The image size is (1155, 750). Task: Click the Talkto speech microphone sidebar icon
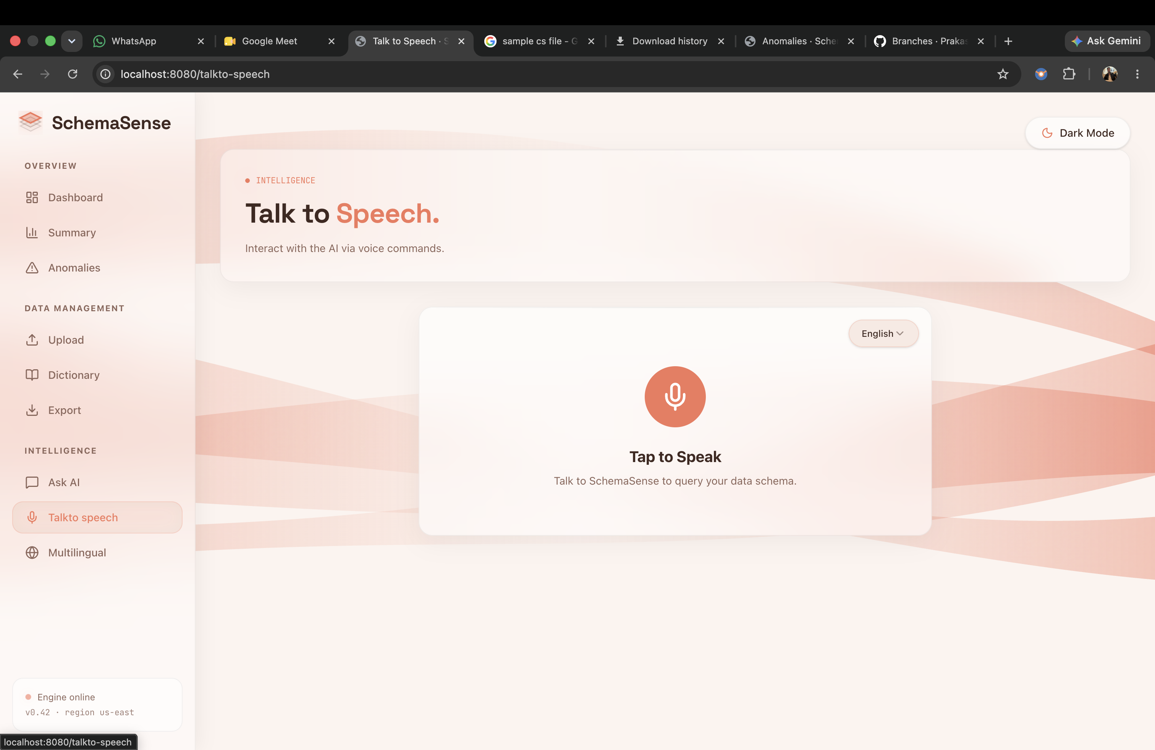32,517
